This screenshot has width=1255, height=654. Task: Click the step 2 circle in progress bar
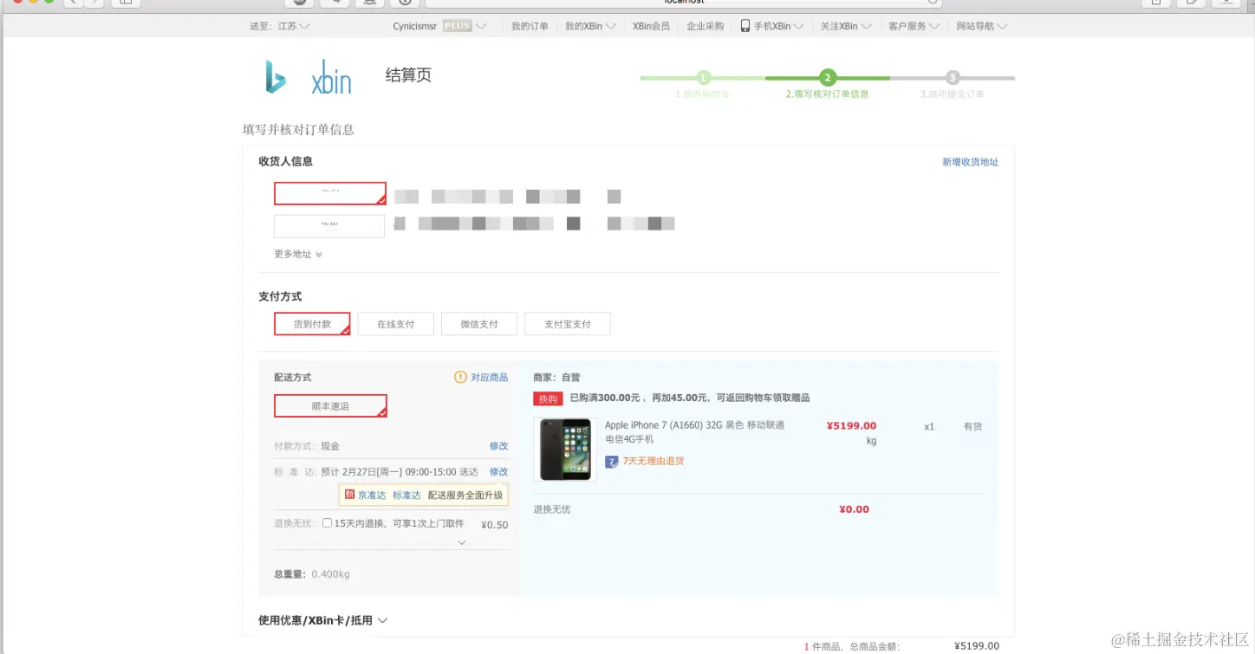(828, 77)
